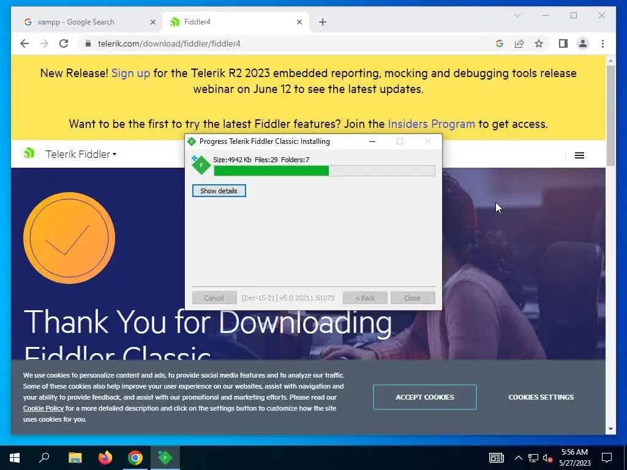Click the installer progress bar
The height and width of the screenshot is (470, 627).
pyautogui.click(x=325, y=171)
